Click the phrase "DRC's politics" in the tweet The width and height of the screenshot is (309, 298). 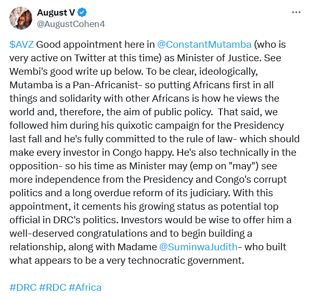(85, 220)
